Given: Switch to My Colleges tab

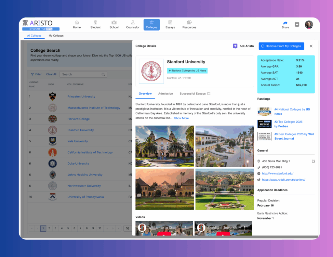Looking at the screenshot, I should pos(56,36).
